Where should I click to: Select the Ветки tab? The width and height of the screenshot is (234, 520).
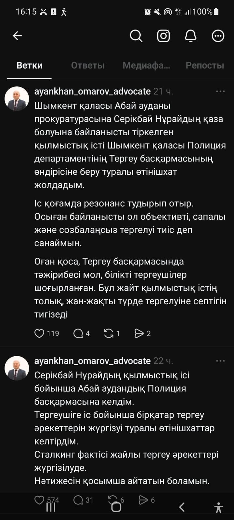click(29, 65)
